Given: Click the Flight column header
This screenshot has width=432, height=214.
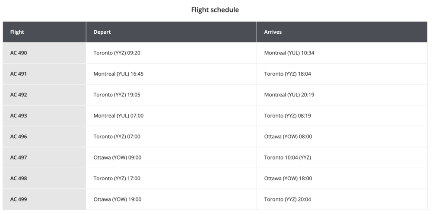Looking at the screenshot, I should [x=17, y=32].
